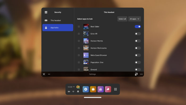
Task: Enable the Echo VR lock toggle
Action: point(138,34)
